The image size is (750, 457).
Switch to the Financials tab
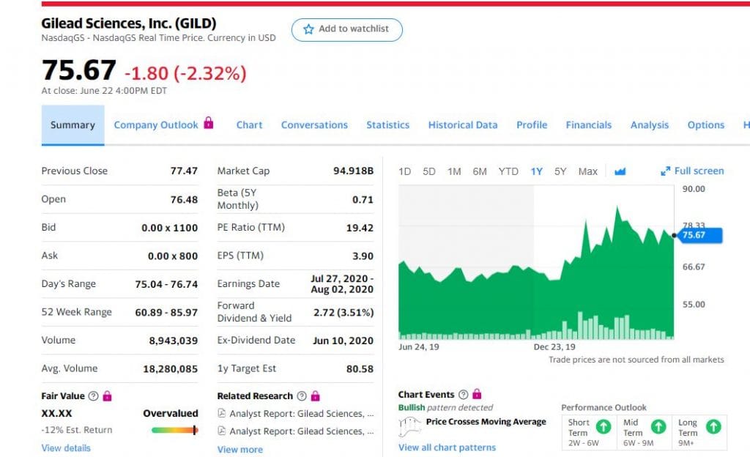point(589,125)
